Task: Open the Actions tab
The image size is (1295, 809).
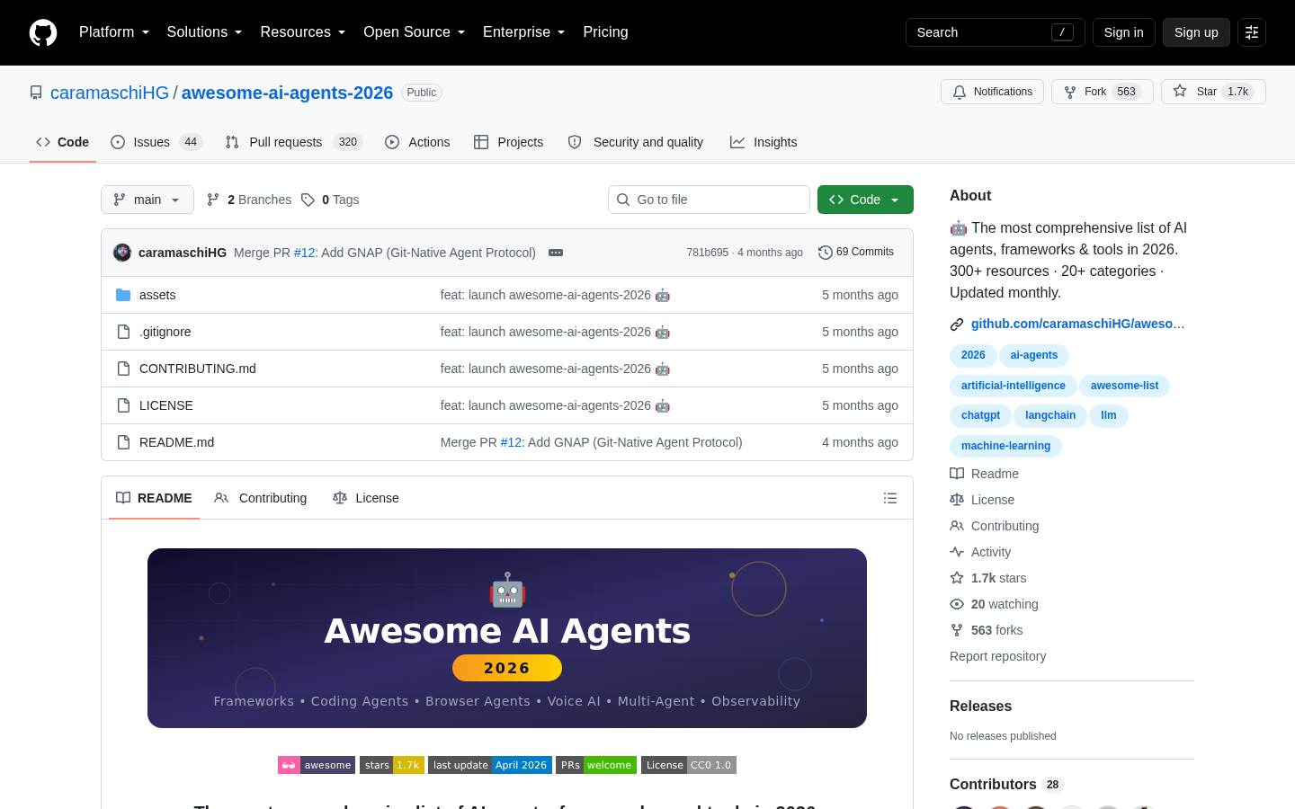Action: 417,142
